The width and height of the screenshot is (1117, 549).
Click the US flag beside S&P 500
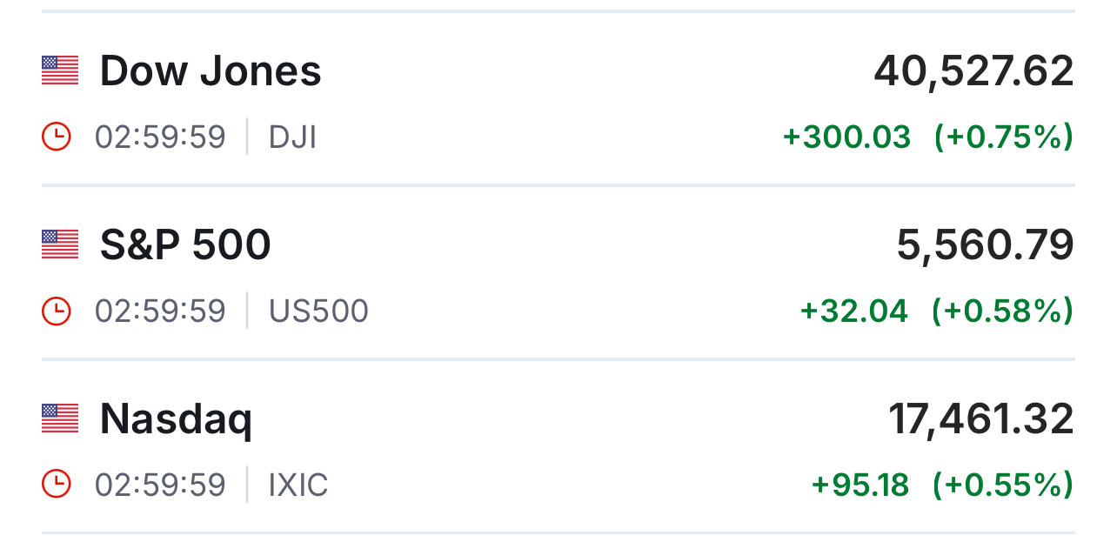click(x=60, y=244)
